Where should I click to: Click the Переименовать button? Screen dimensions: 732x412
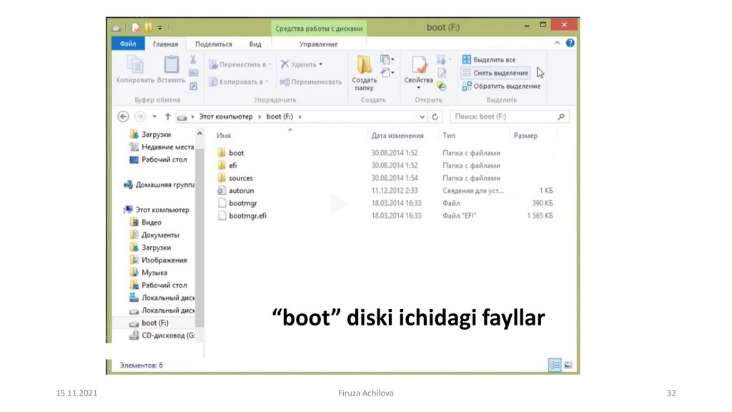pyautogui.click(x=311, y=82)
